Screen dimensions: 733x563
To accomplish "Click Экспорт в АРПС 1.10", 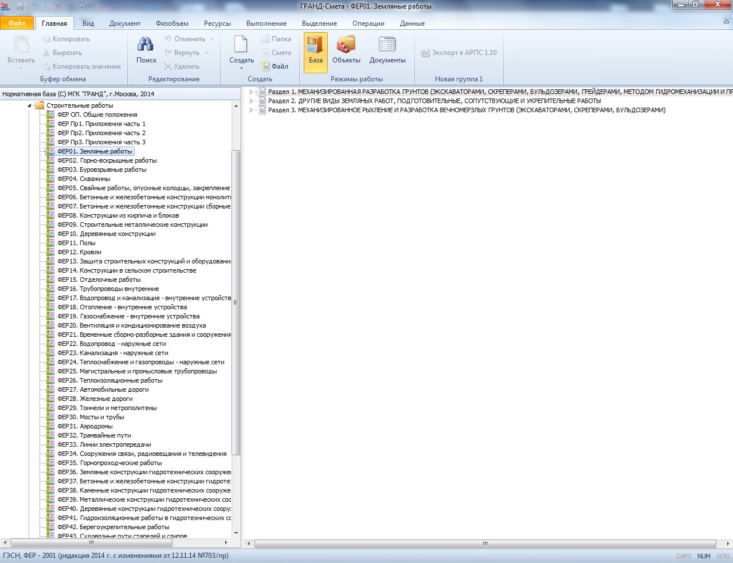I will [459, 53].
